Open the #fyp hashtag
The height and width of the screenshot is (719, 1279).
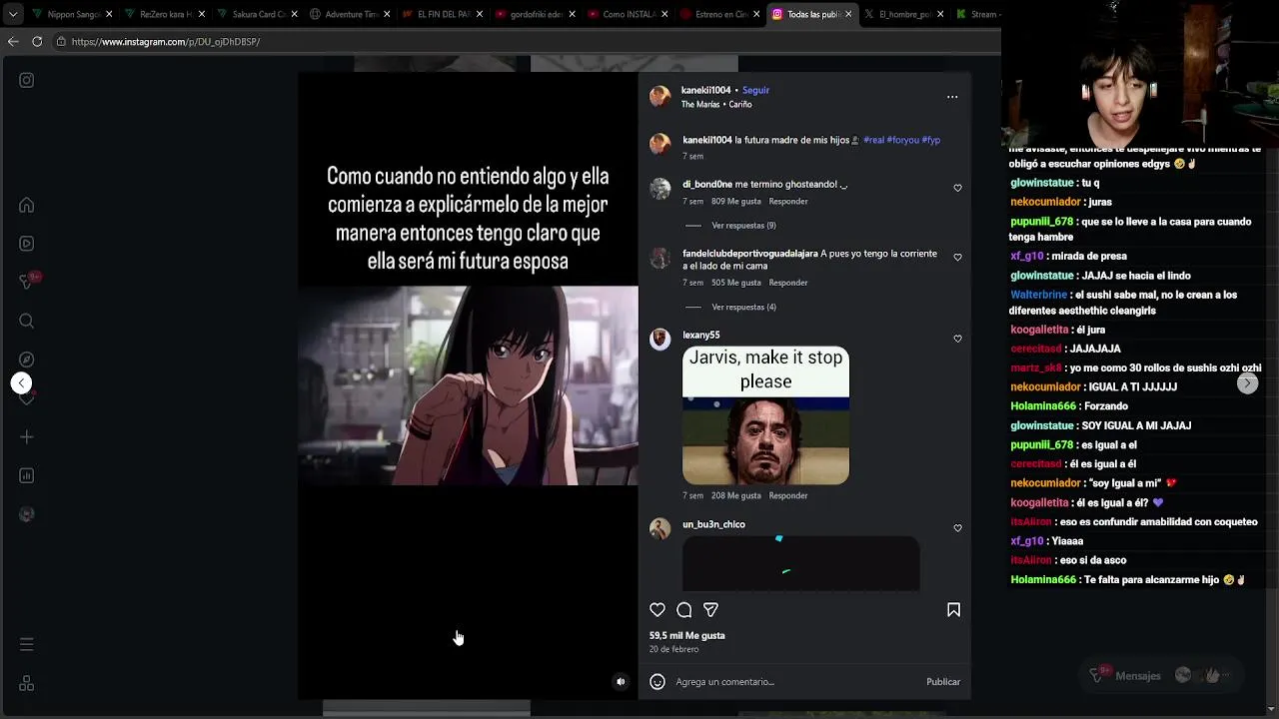930,140
